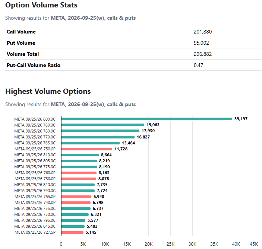Click the META 810.0C bar
Image resolution: width=262 pixels, height=249 pixels.
[80, 155]
